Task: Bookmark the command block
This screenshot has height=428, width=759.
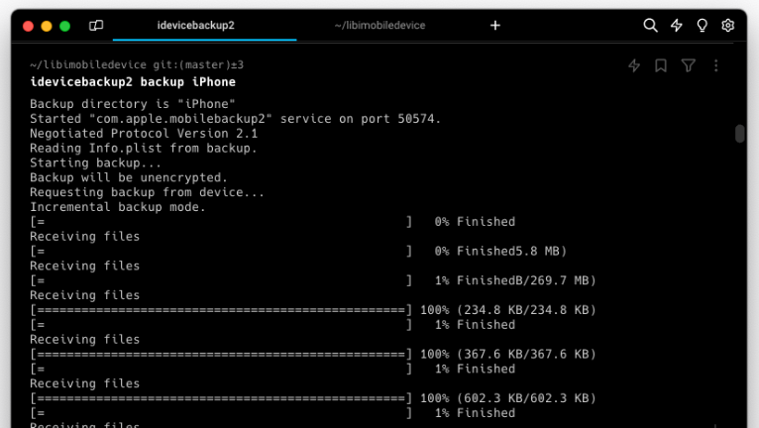Action: (x=661, y=65)
